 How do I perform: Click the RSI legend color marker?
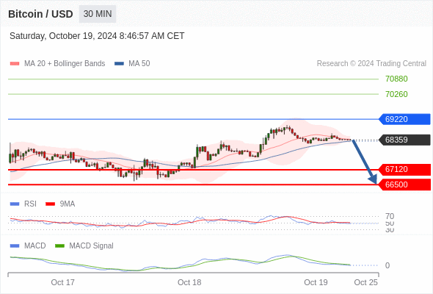point(15,204)
